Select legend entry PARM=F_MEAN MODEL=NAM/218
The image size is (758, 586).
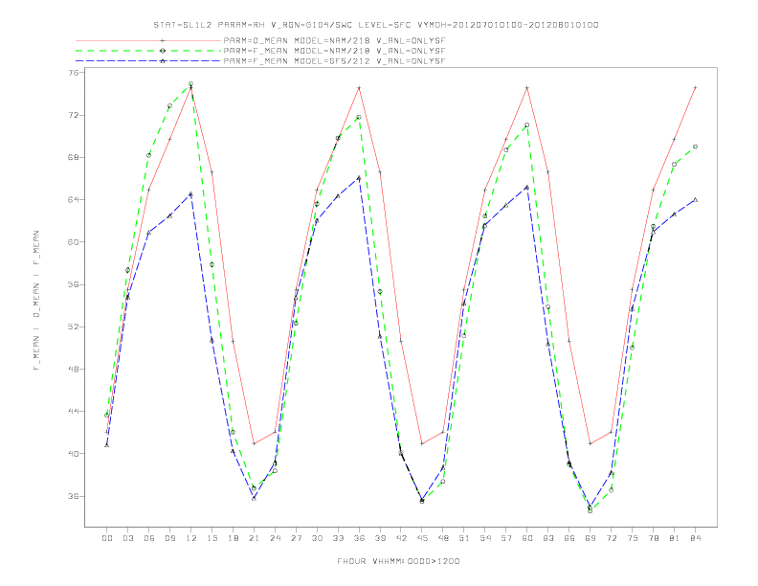[x=334, y=51]
